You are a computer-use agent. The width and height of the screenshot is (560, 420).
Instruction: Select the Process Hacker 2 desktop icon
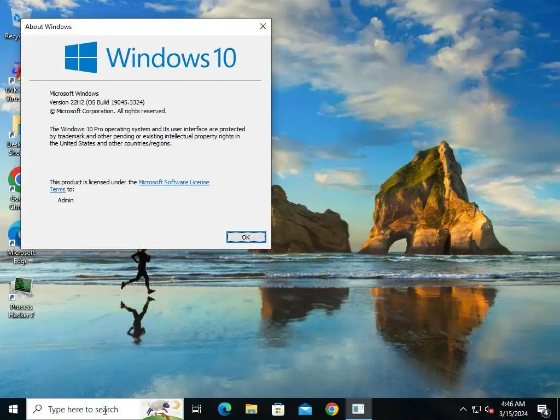[21, 298]
